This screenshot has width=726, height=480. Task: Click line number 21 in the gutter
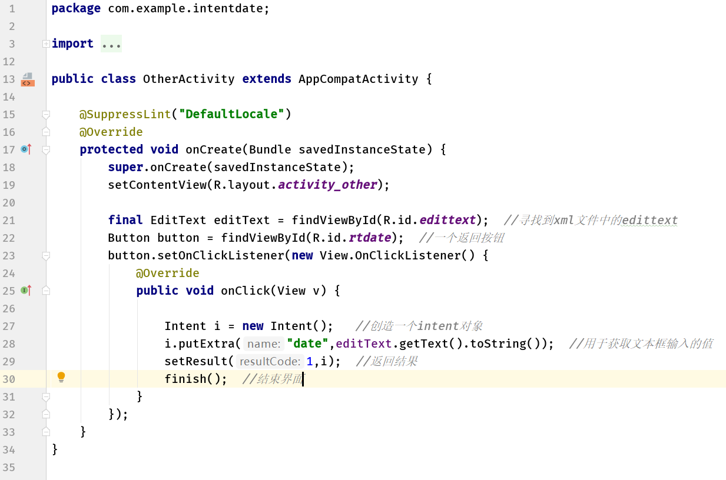click(9, 220)
